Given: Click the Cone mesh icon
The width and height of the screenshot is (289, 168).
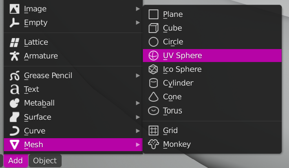Looking at the screenshot, I should [x=153, y=97].
